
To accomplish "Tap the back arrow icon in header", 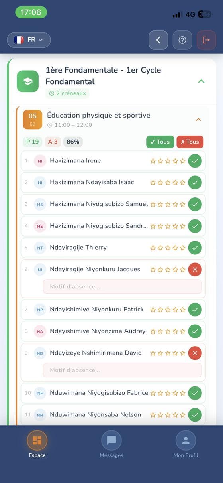I will (158, 40).
